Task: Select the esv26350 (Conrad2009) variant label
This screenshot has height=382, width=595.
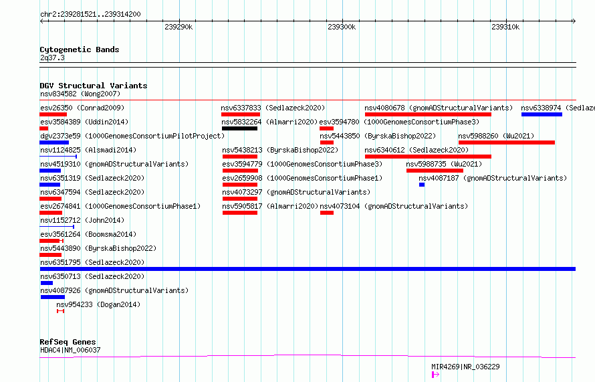Action: pos(82,108)
